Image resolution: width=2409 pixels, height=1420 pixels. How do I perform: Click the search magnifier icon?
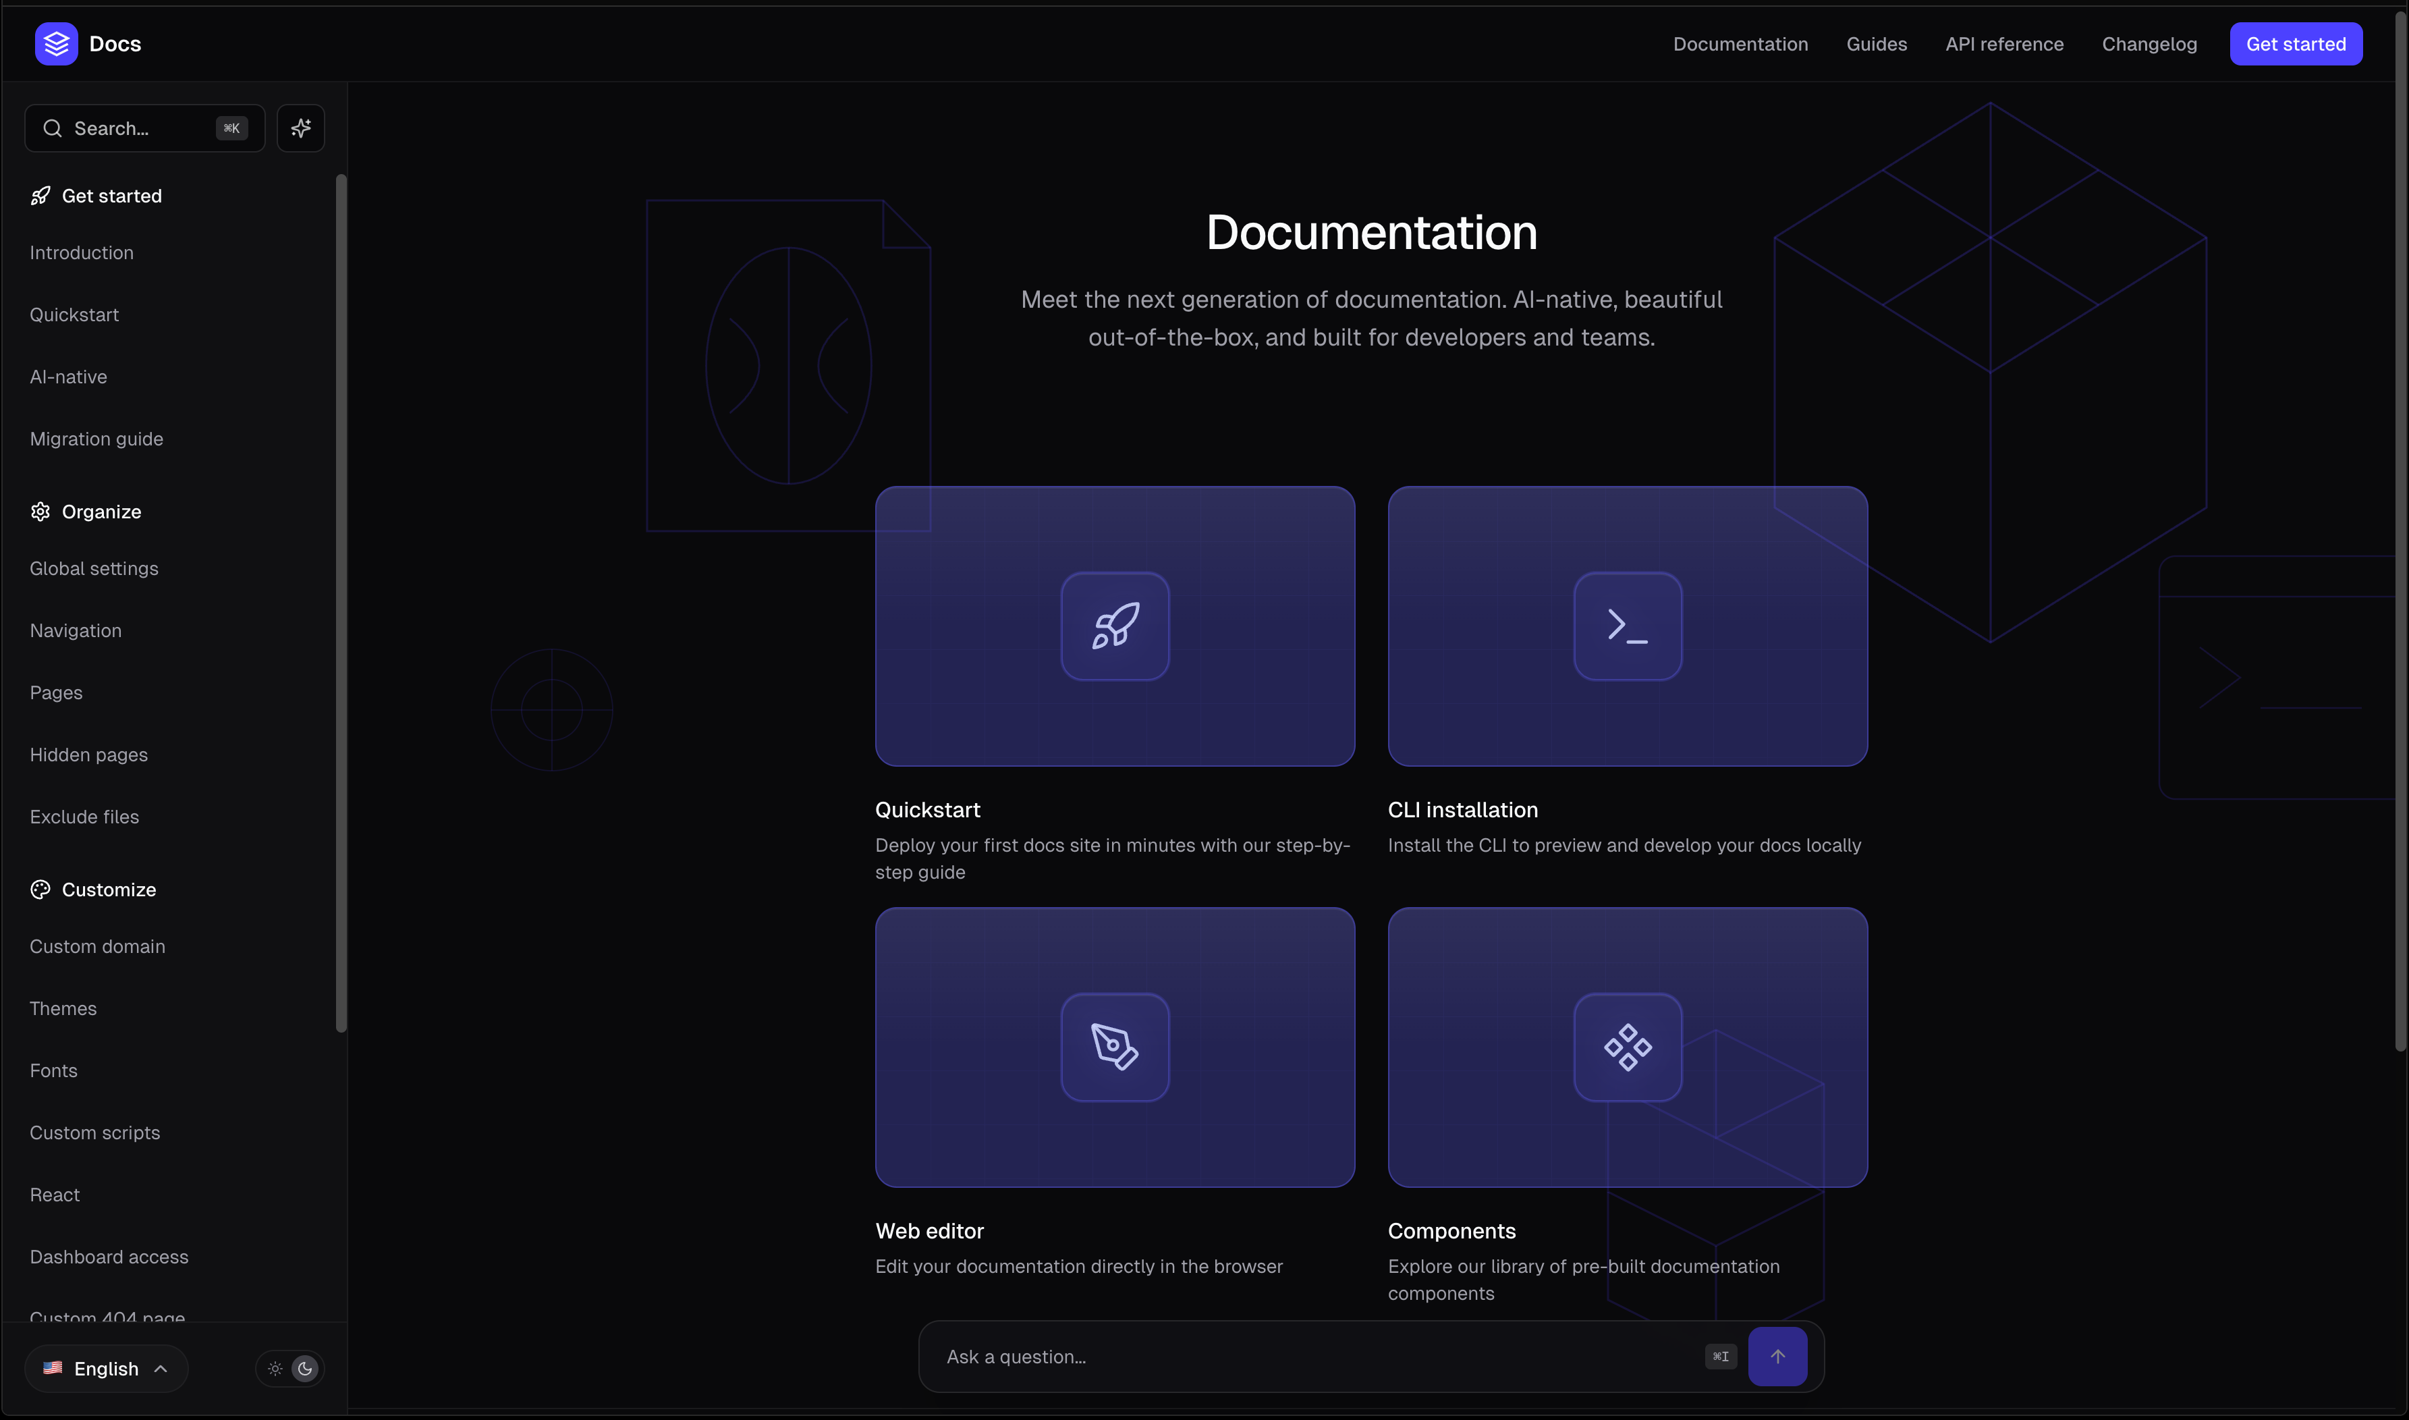tap(53, 128)
